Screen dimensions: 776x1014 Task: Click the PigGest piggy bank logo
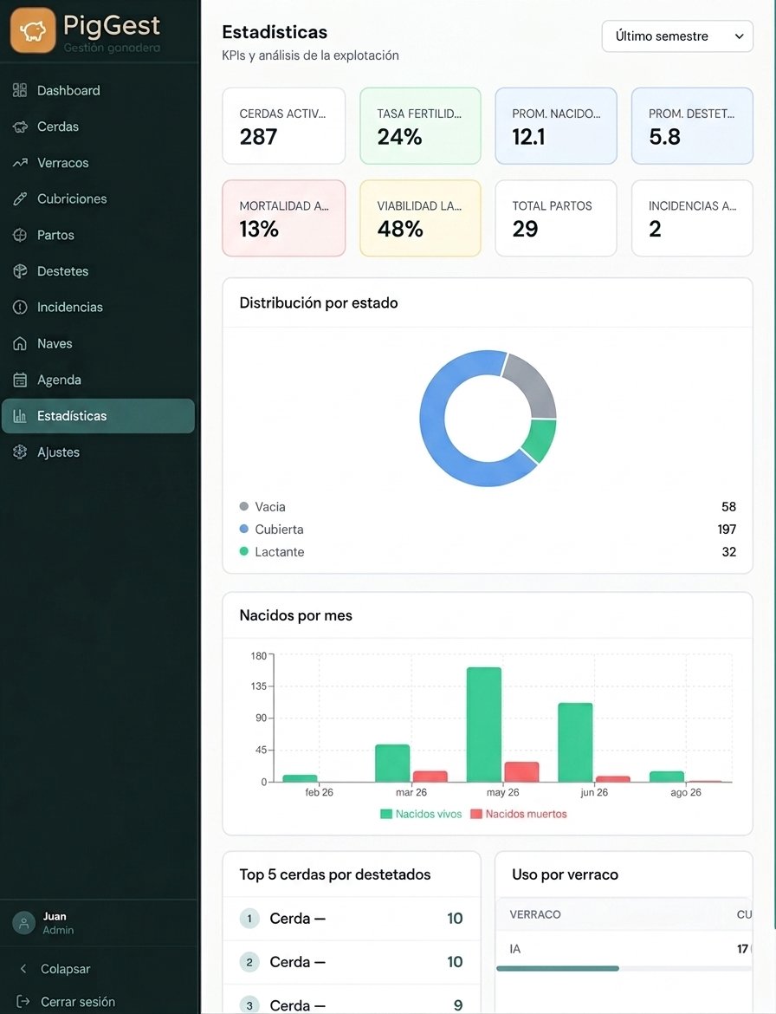pos(33,30)
